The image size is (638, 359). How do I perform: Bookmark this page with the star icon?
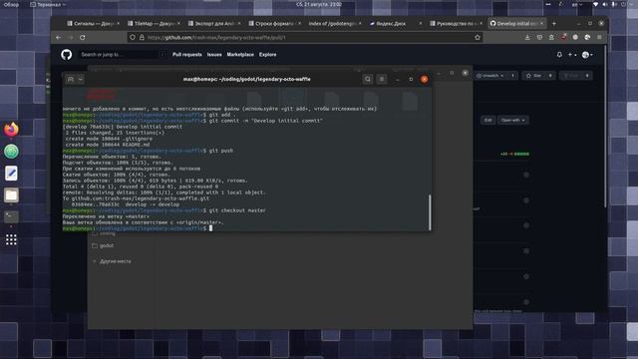478,38
